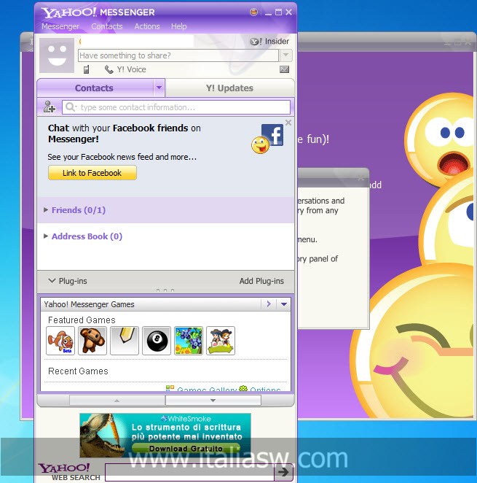
Task: Click the contact information search field
Action: [x=176, y=107]
